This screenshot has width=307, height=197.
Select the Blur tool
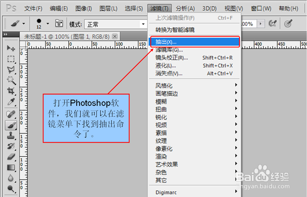[11, 178]
